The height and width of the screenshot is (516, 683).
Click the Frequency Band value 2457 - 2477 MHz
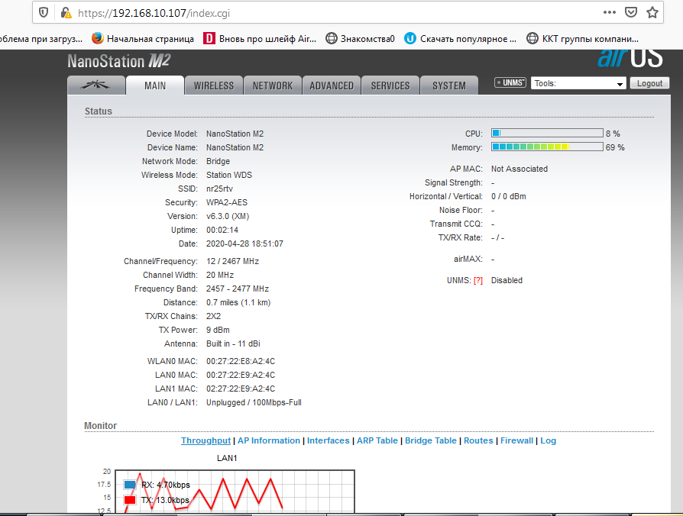pyautogui.click(x=238, y=289)
